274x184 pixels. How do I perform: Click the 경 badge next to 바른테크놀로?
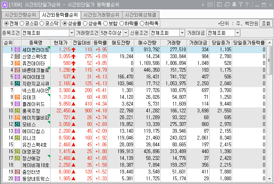click(x=17, y=70)
